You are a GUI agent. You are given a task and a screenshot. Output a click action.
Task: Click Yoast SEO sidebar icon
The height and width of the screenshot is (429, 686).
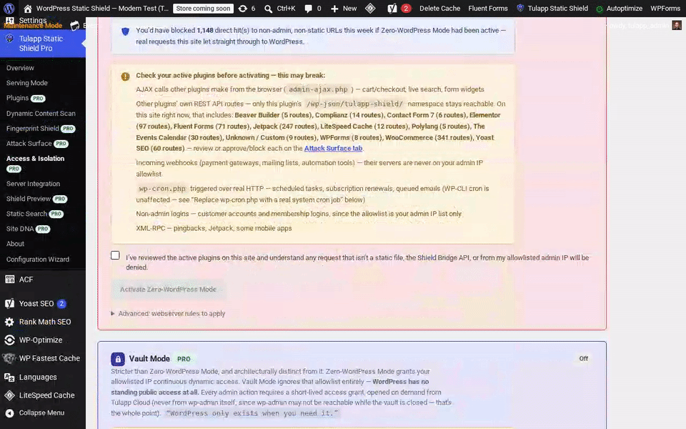point(9,303)
